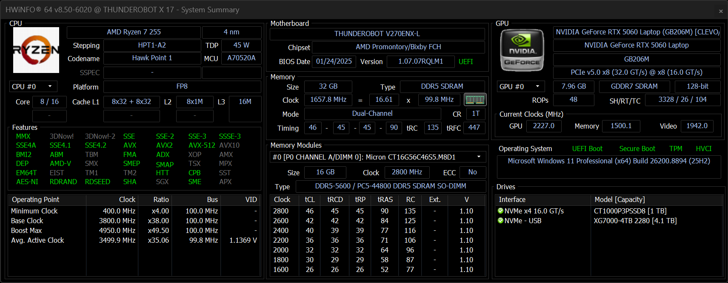Select the 1600 clock timing table row
Viewport: 728px width, 283px height.
(x=378, y=269)
